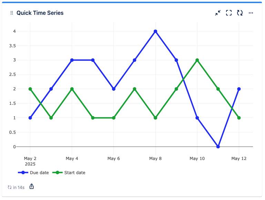
Task: Click the share export icon
Action: 32,187
